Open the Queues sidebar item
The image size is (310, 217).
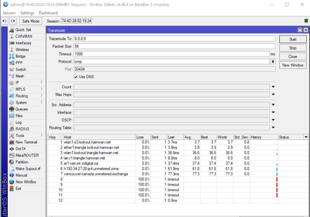(21, 109)
